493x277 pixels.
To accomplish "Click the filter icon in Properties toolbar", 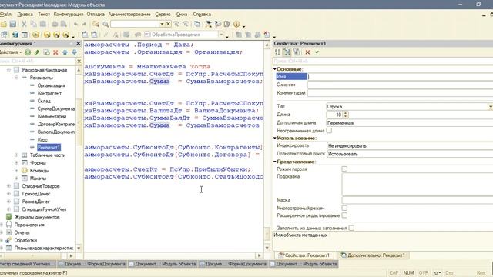I will [x=296, y=52].
